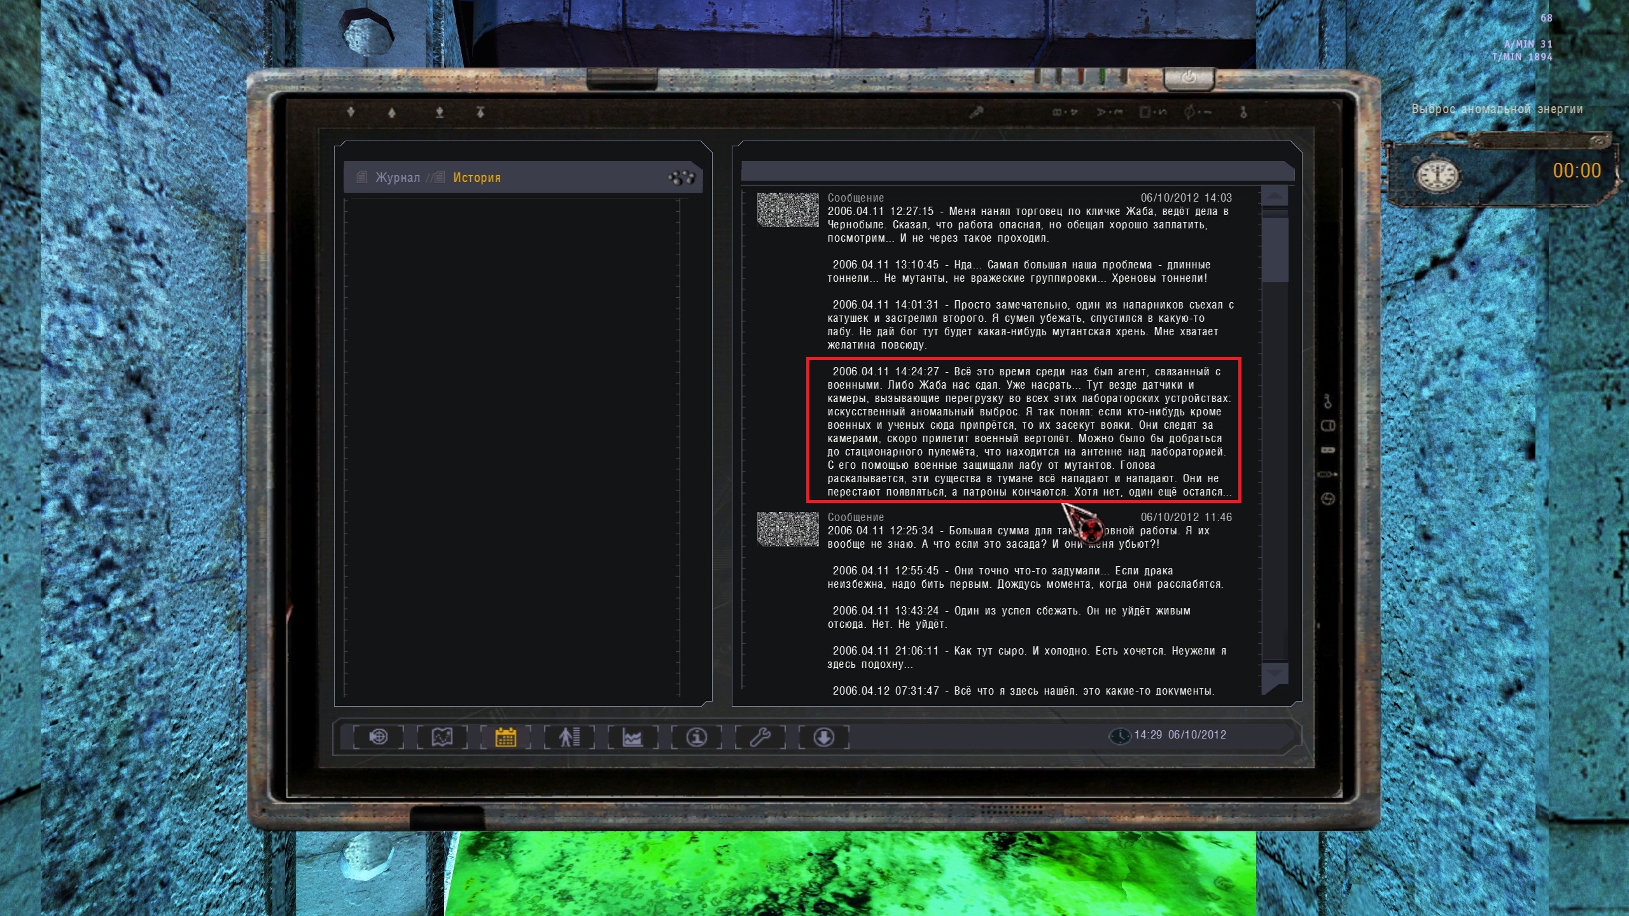Open the map section of the PDA
The height and width of the screenshot is (916, 1629).
click(442, 737)
